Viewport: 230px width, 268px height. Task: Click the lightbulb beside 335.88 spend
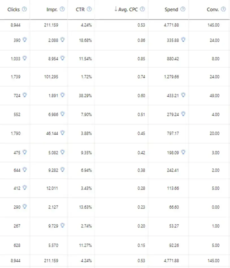[x=183, y=40]
